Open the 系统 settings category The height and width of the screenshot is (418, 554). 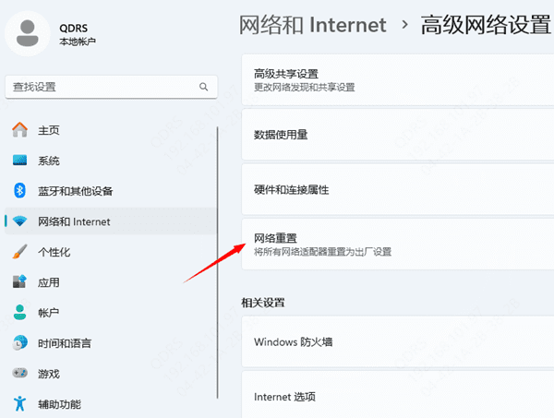click(x=111, y=161)
